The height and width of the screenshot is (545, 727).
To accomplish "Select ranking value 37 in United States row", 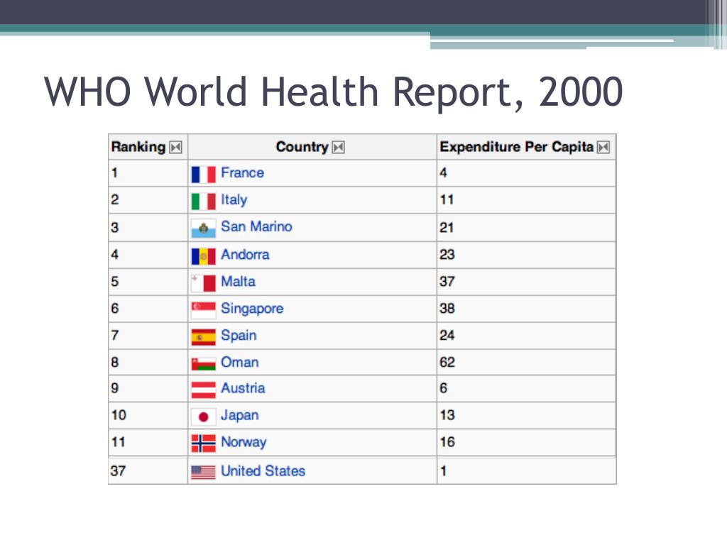I will tap(119, 471).
